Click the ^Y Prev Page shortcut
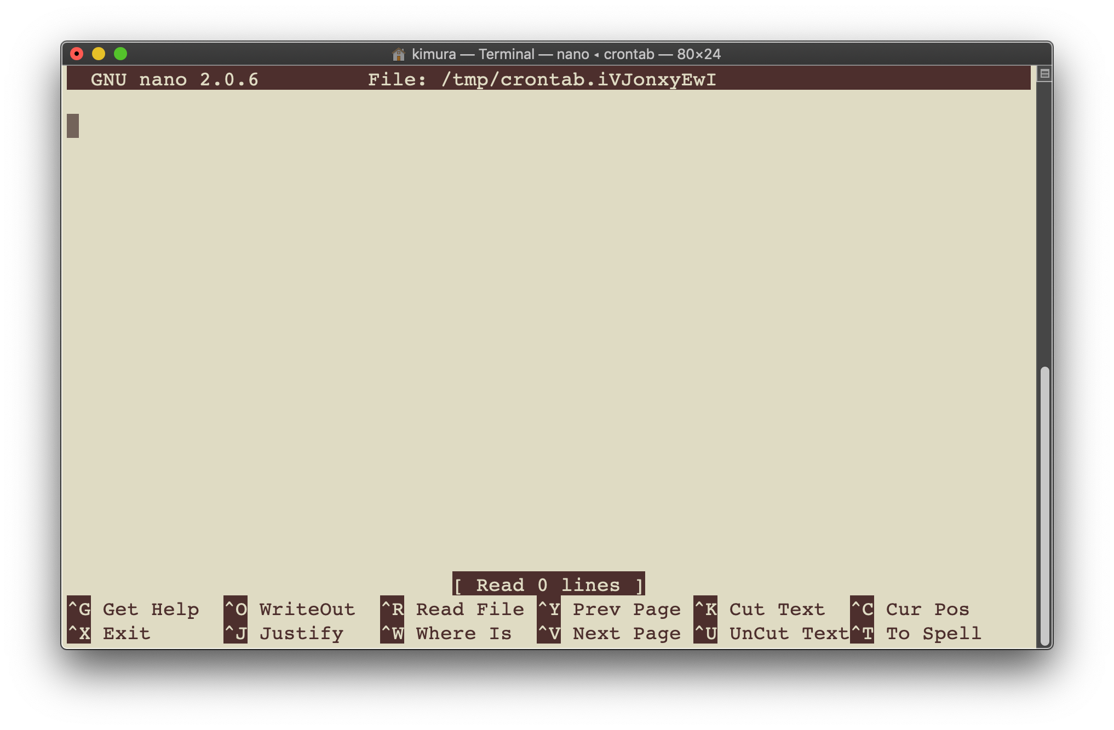This screenshot has height=730, width=1114. tap(609, 609)
